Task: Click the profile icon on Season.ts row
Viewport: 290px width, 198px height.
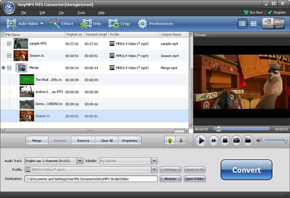Action: 112,56
